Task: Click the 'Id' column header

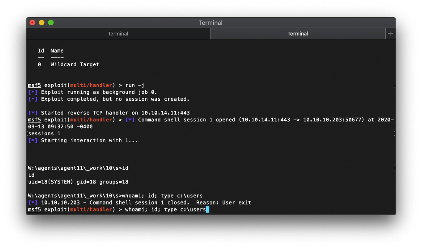Action: point(41,51)
